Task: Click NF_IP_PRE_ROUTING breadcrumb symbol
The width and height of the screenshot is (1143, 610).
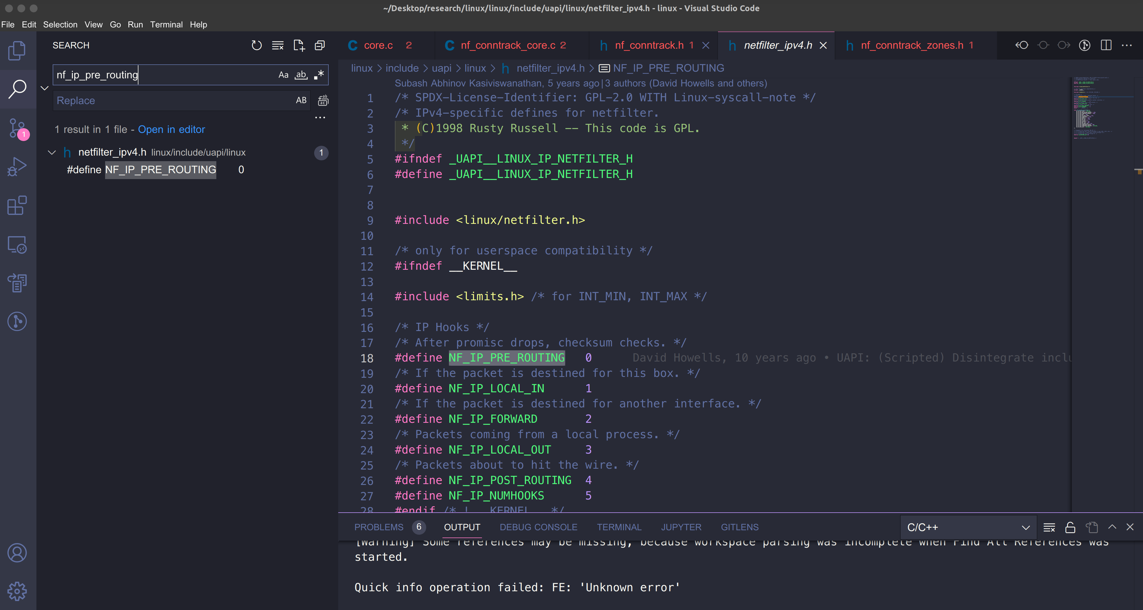Action: pos(662,68)
